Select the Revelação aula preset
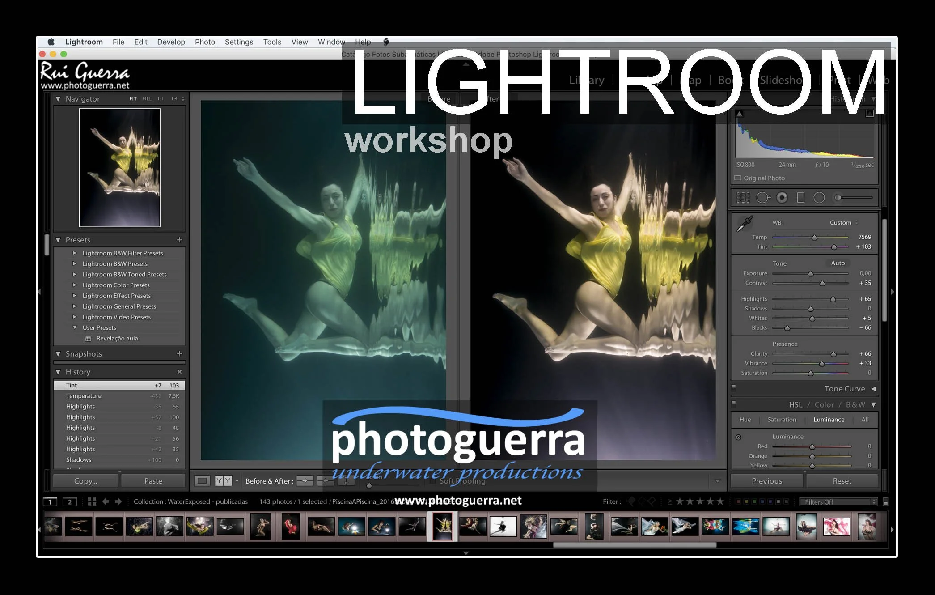The image size is (935, 595). click(x=117, y=339)
